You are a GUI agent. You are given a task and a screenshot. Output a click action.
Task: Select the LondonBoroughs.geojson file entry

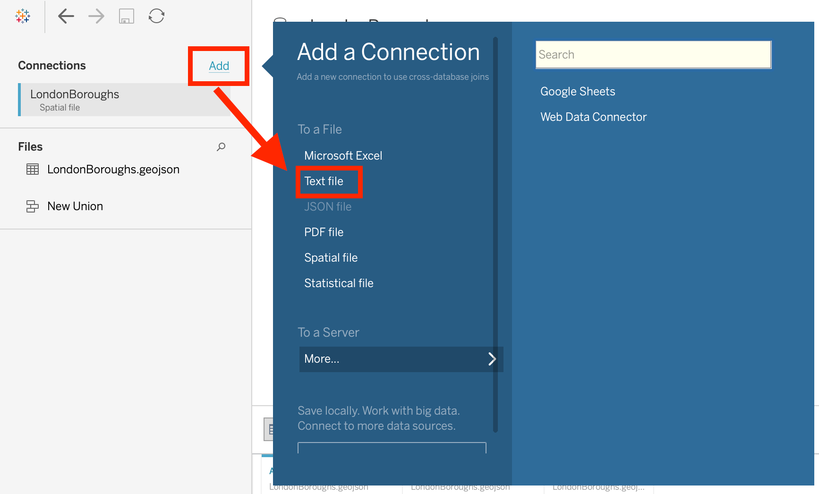pyautogui.click(x=113, y=169)
